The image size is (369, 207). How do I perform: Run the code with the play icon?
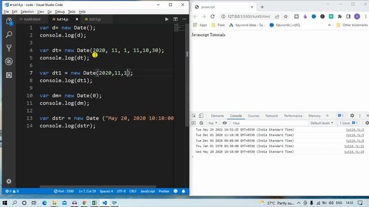(x=167, y=19)
